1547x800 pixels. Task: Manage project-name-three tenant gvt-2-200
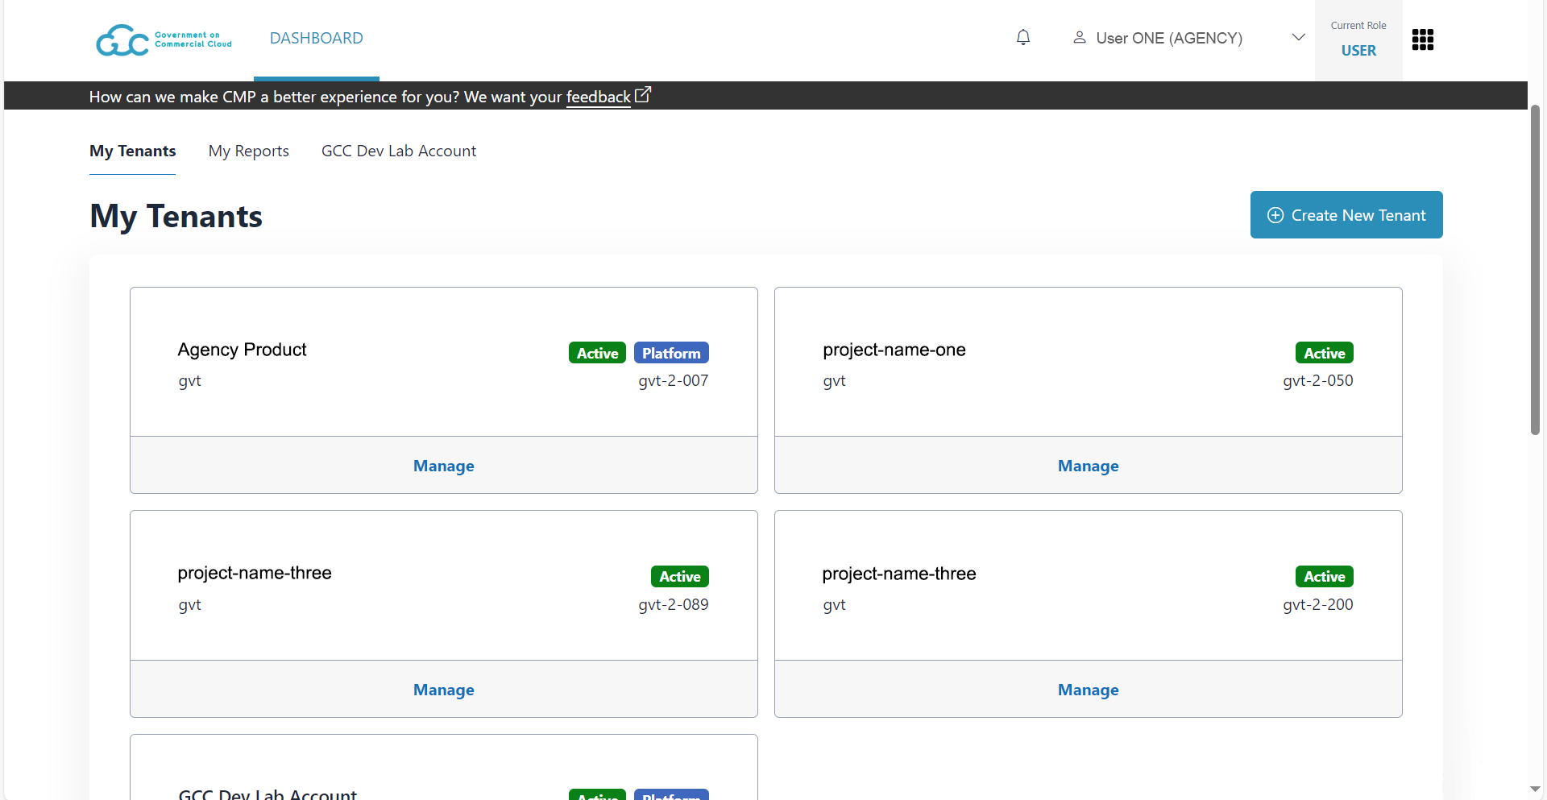(x=1089, y=690)
